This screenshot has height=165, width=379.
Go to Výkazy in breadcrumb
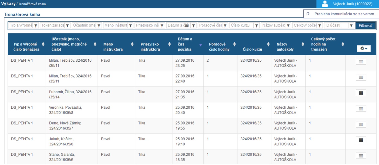coord(8,4)
